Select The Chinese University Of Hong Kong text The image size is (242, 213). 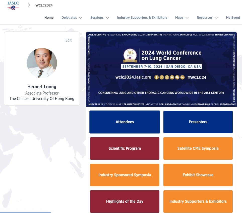tap(42, 99)
